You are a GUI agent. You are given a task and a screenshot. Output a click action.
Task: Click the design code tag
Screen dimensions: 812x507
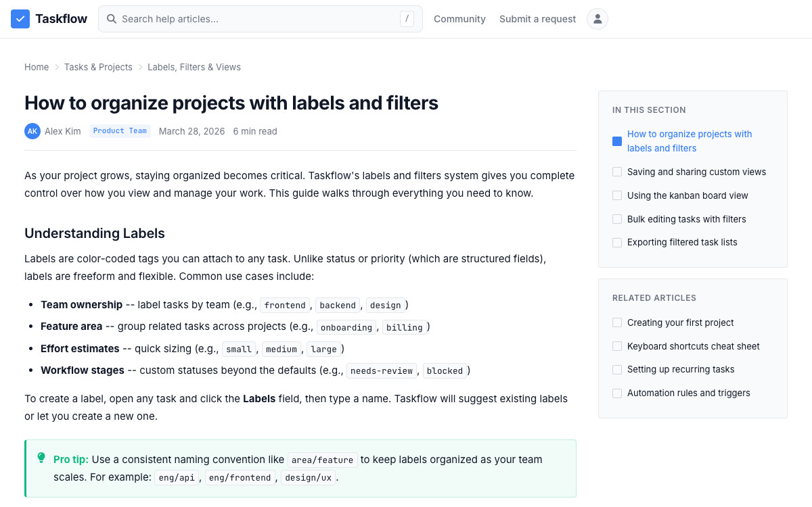point(386,306)
